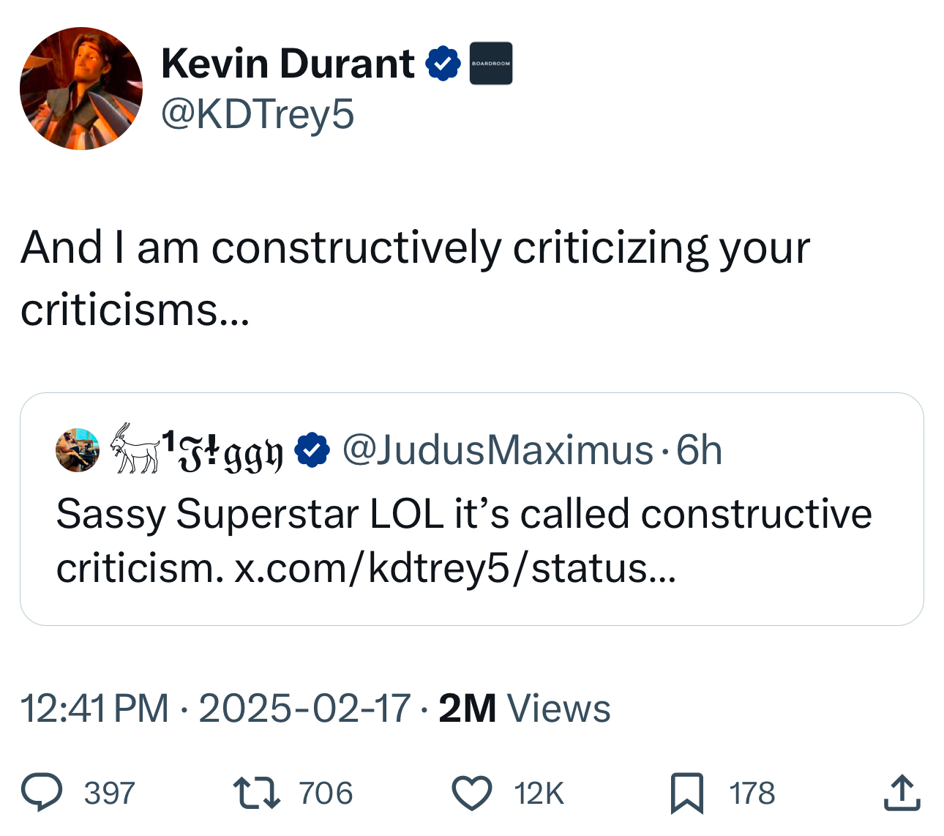944x836 pixels.
Task: Click the 12:41 PM timestamp
Action: 94,709
